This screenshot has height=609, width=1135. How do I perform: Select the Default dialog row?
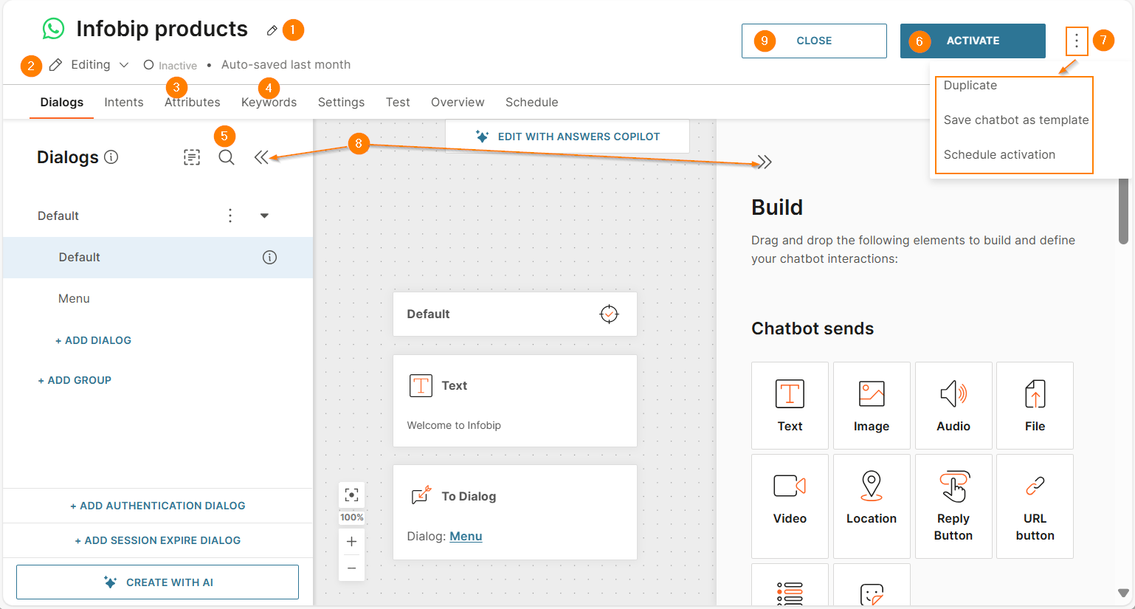158,257
